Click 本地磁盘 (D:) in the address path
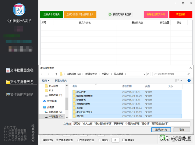This screenshot has width=195, height=145. coord(74,74)
